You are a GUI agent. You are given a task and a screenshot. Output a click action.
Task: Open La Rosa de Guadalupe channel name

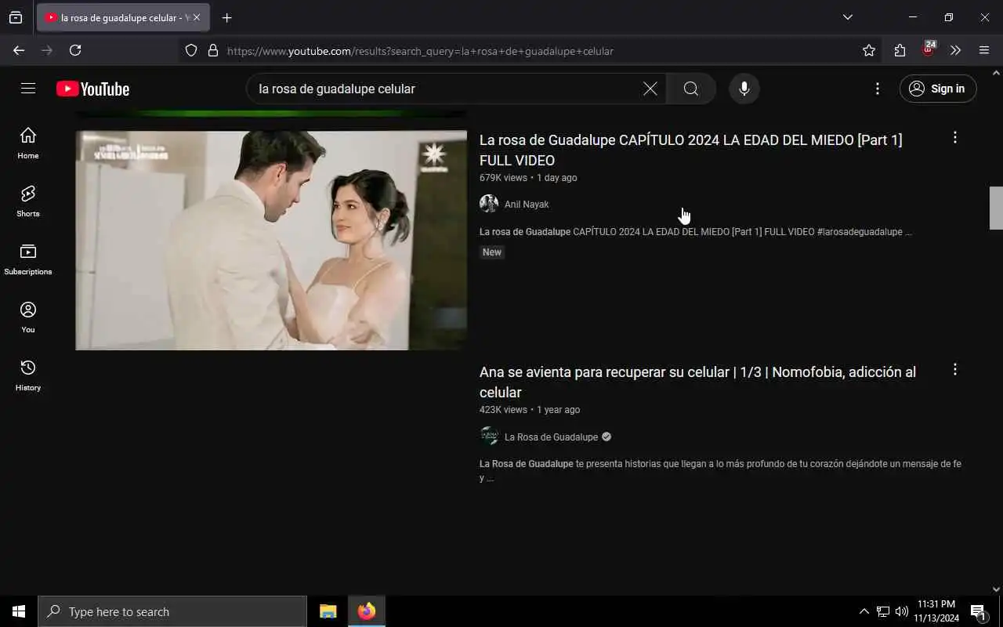(x=551, y=437)
